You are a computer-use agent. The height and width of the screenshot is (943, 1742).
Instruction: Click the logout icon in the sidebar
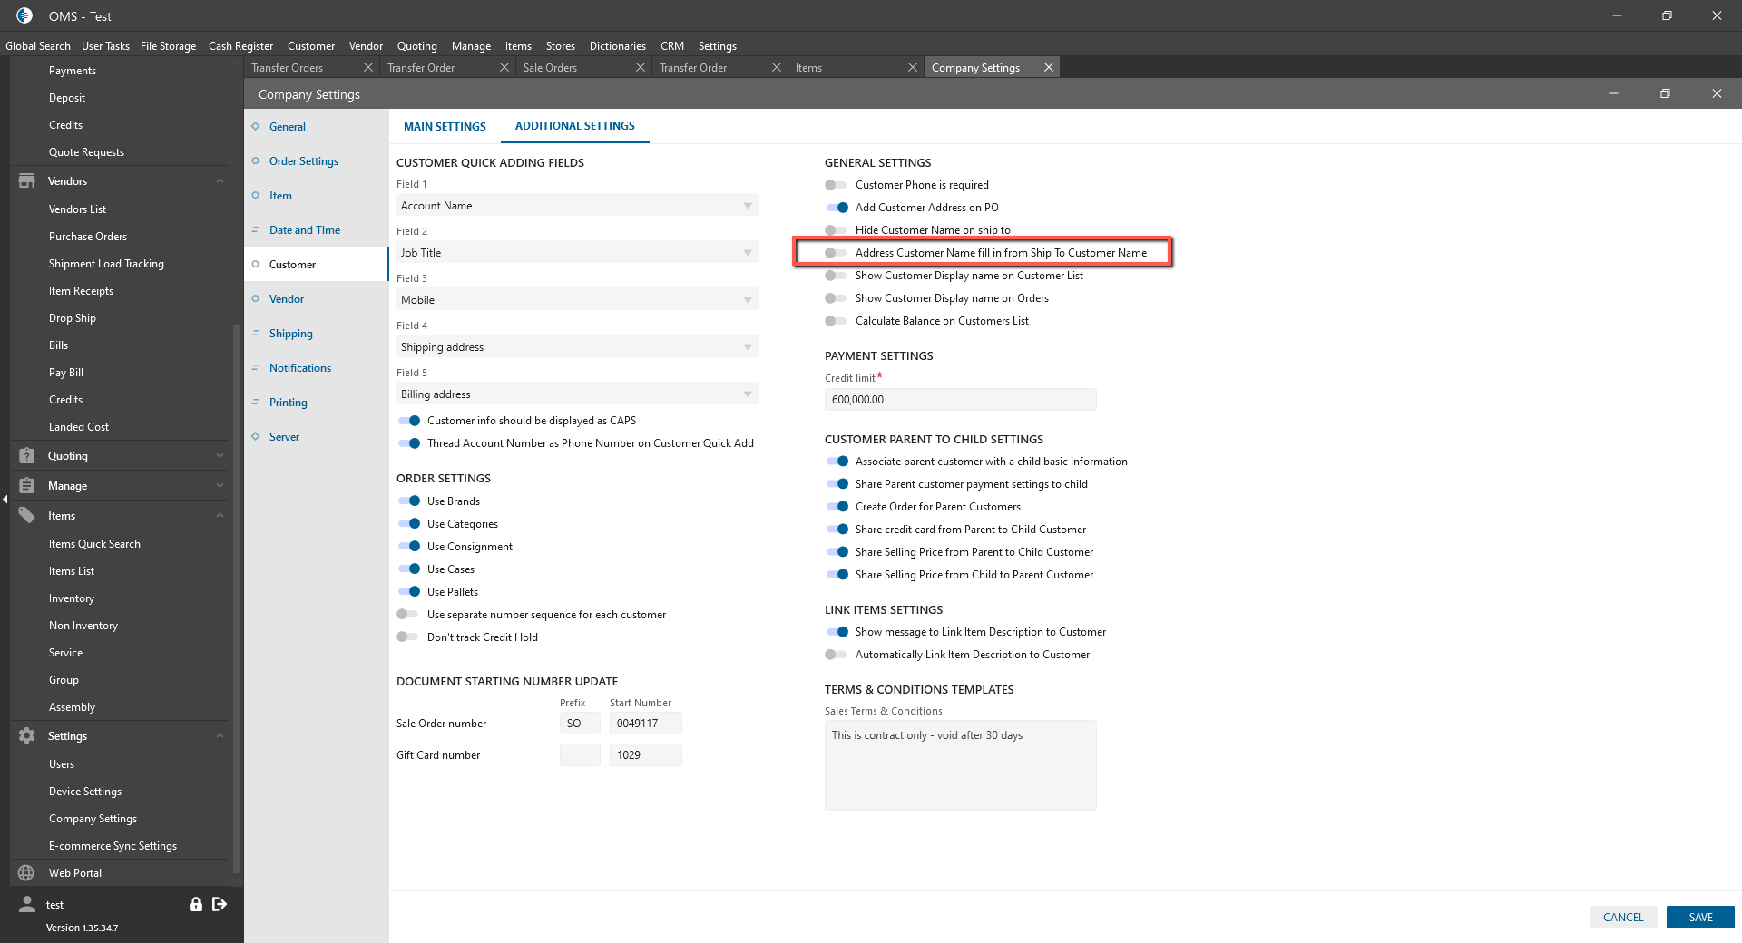[x=220, y=904]
